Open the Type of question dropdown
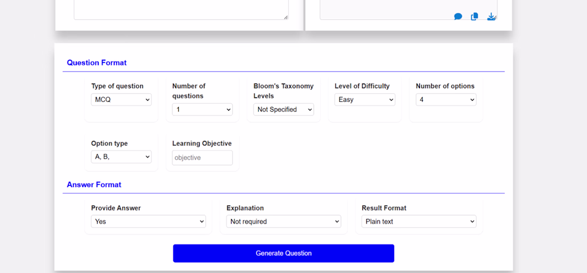Viewport: 587px width, 273px height. click(x=121, y=100)
